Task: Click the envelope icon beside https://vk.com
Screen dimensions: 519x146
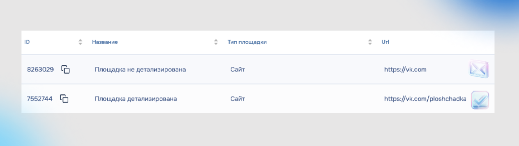Action: coord(479,70)
